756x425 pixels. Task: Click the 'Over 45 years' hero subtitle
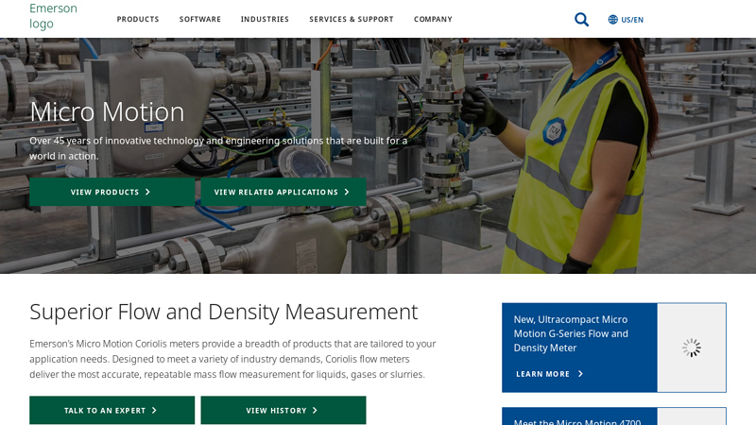(218, 148)
